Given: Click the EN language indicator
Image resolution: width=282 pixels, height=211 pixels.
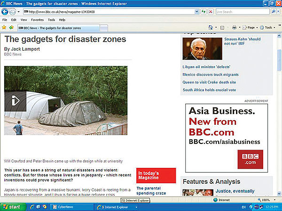Looking at the screenshot, I should click(x=243, y=207).
